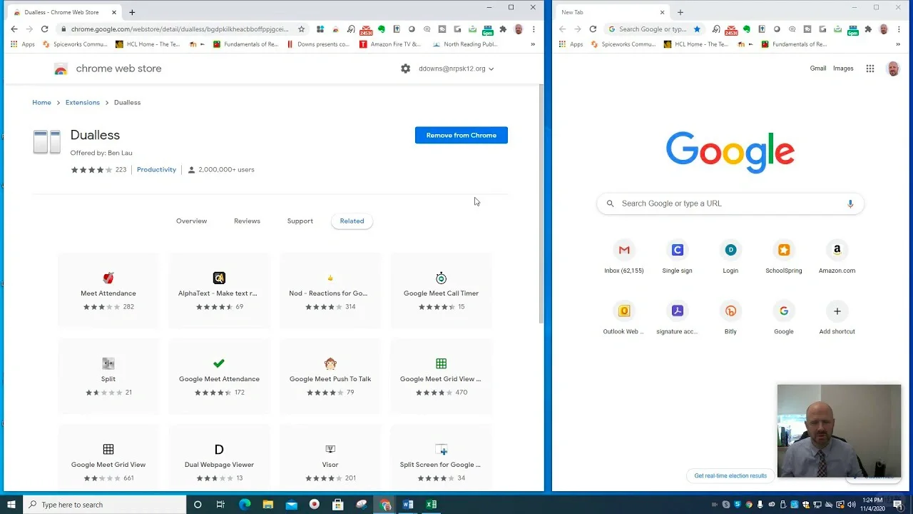Image resolution: width=913 pixels, height=514 pixels.
Task: Open the Evernote Web Clipper extension
Action: tap(382, 29)
